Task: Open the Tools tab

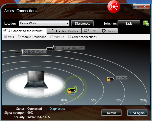Action: pyautogui.click(x=108, y=31)
